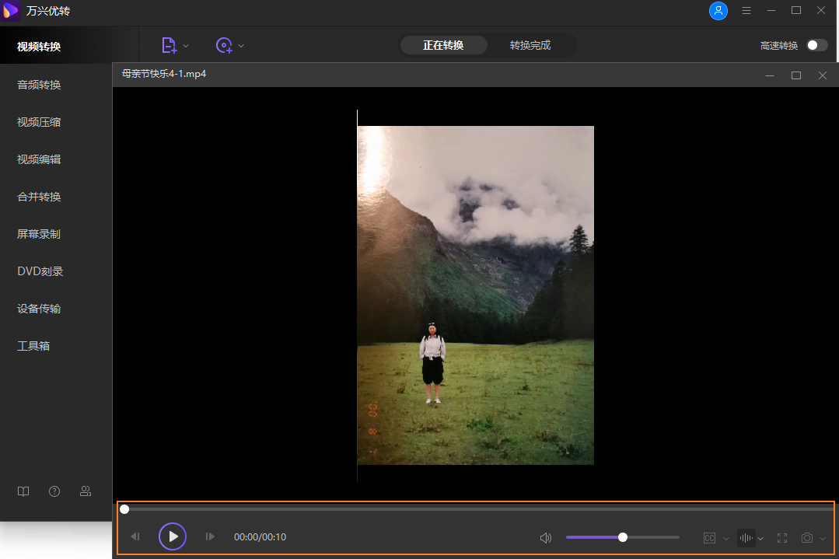Image resolution: width=839 pixels, height=559 pixels.
Task: Click the account avatar button
Action: click(x=718, y=11)
